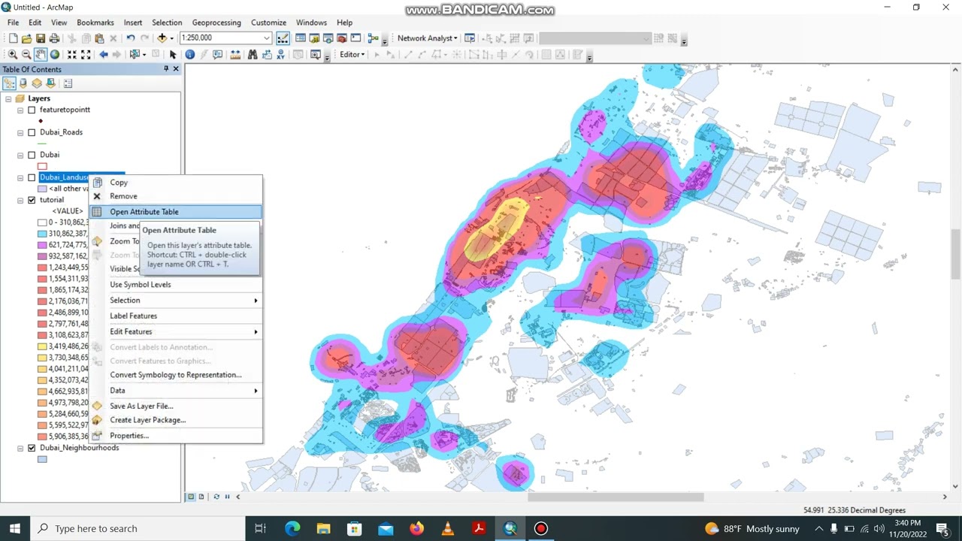List layers by visibility
Screen dimensions: 962x541
[37, 83]
